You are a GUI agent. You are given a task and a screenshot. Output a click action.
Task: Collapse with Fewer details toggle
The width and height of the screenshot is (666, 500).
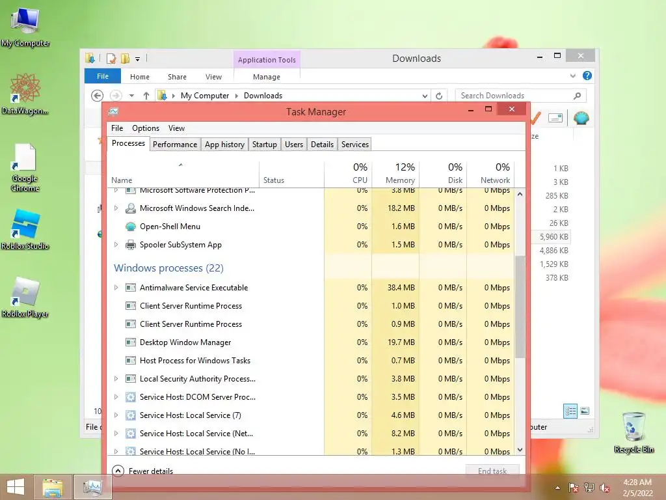(142, 471)
